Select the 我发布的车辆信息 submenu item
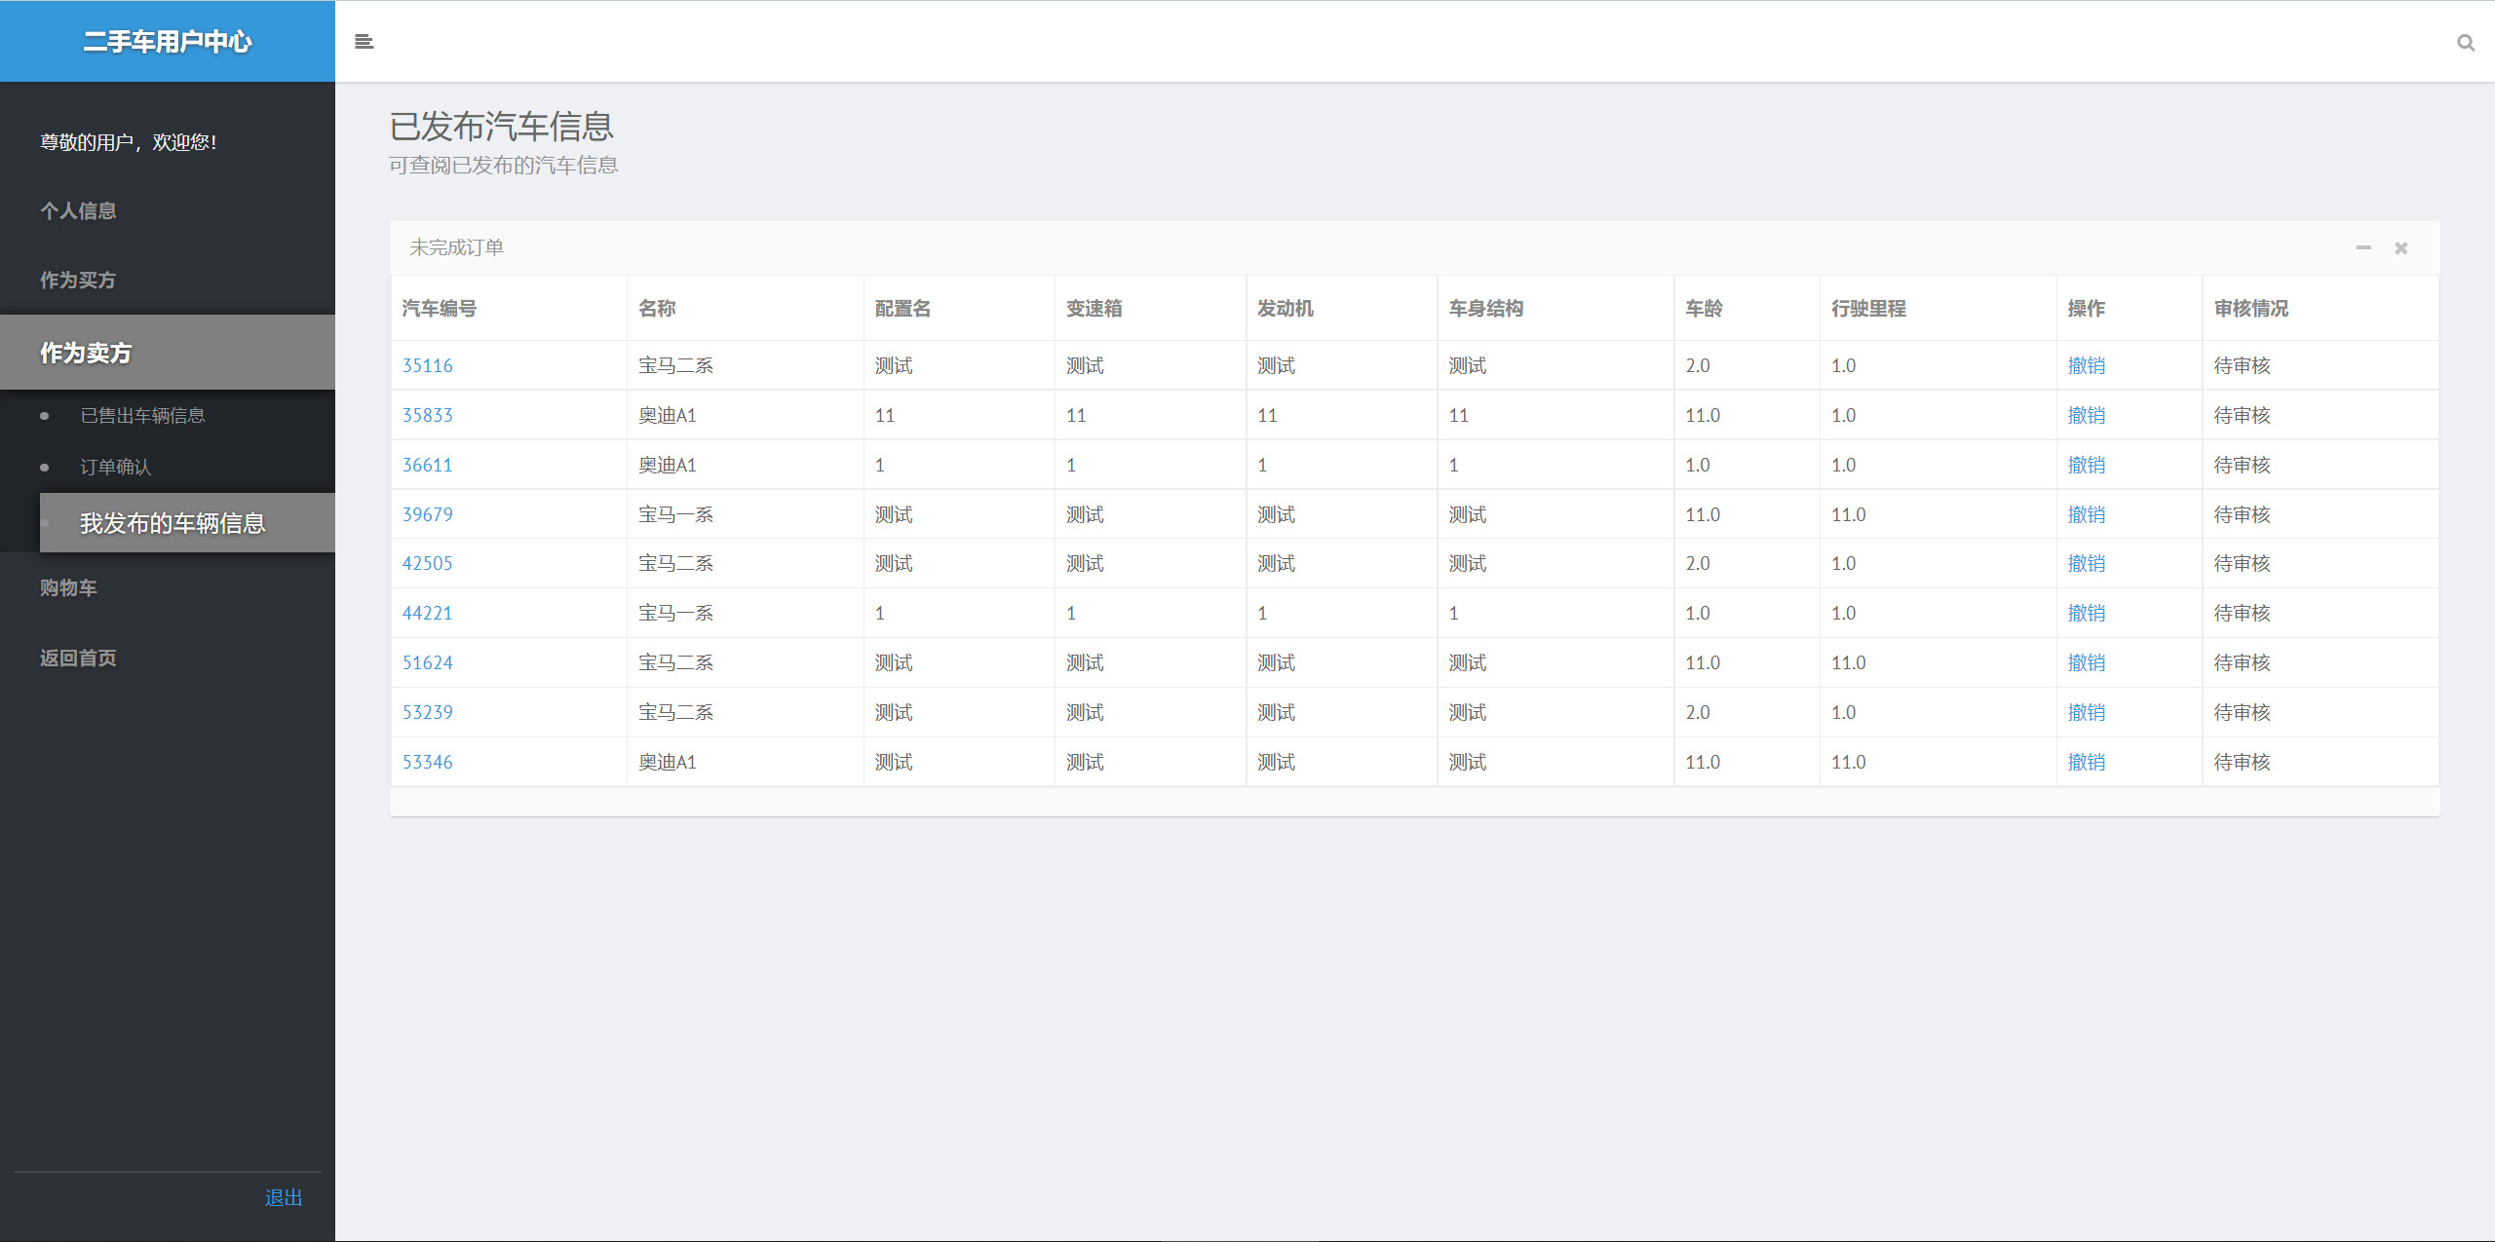Screen dimensions: 2495x1242 [x=173, y=524]
